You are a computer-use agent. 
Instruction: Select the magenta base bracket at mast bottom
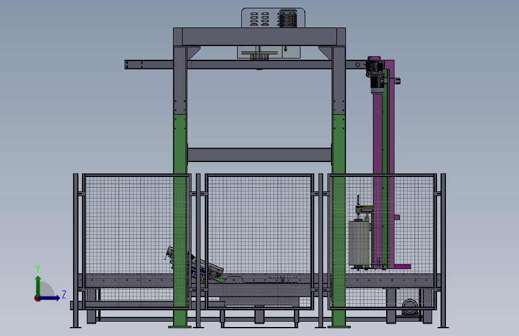pos(402,267)
